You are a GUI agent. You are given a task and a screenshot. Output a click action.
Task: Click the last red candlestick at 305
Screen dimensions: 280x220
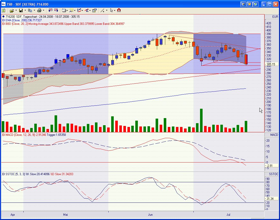(x=246, y=59)
